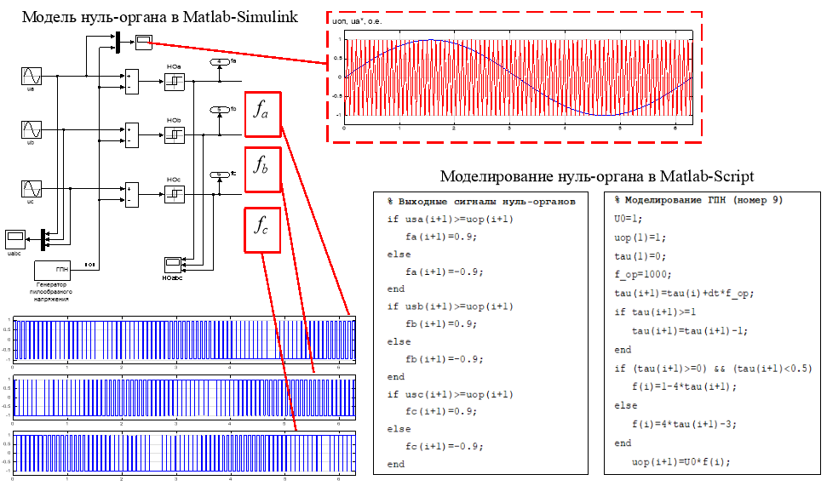The width and height of the screenshot is (827, 486).
Task: Click code line 'uop(i+1)=U0*f(i);'
Action: pyautogui.click(x=681, y=462)
